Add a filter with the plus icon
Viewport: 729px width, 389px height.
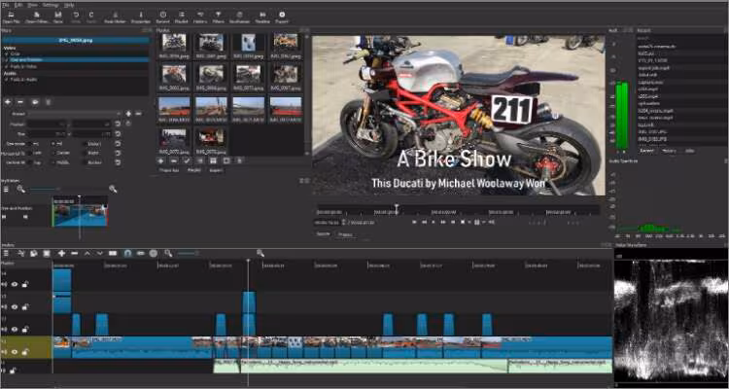tap(8, 102)
